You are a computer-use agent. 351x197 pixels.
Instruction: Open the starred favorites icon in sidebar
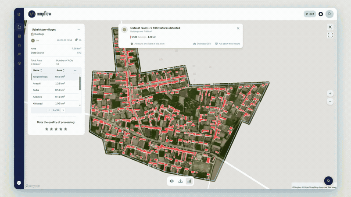click(x=19, y=45)
